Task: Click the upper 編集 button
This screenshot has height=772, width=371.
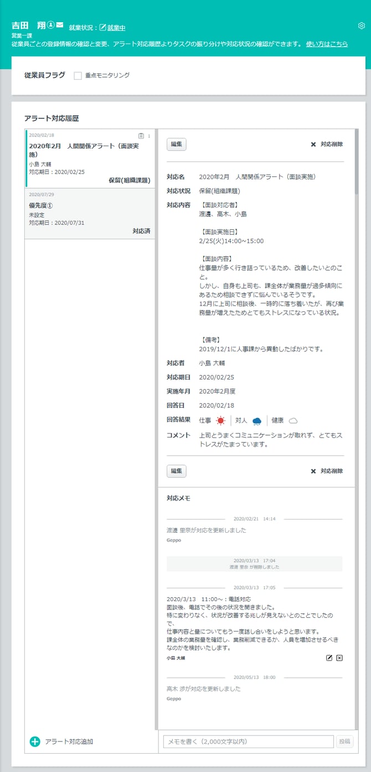Action: (x=177, y=144)
